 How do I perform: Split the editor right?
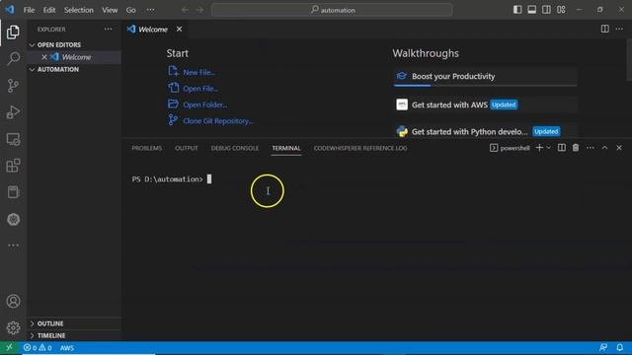tap(605, 29)
